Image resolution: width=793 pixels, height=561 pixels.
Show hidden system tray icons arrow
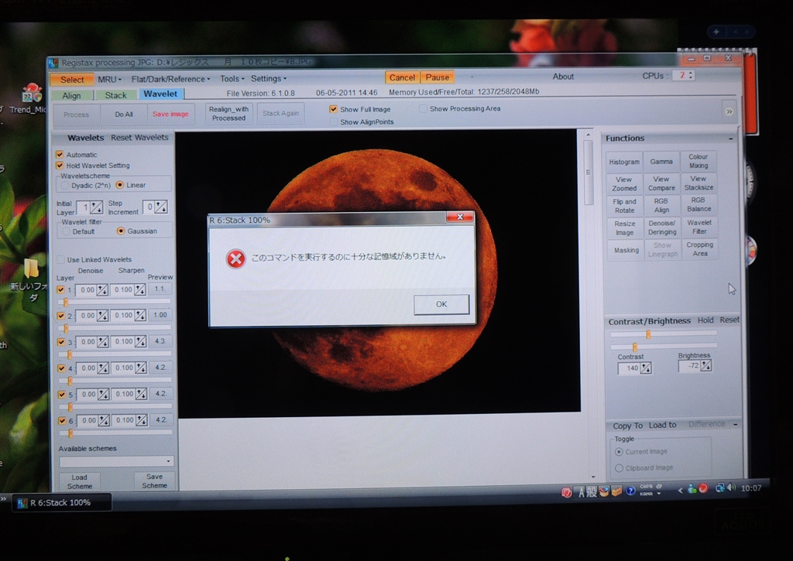(681, 489)
